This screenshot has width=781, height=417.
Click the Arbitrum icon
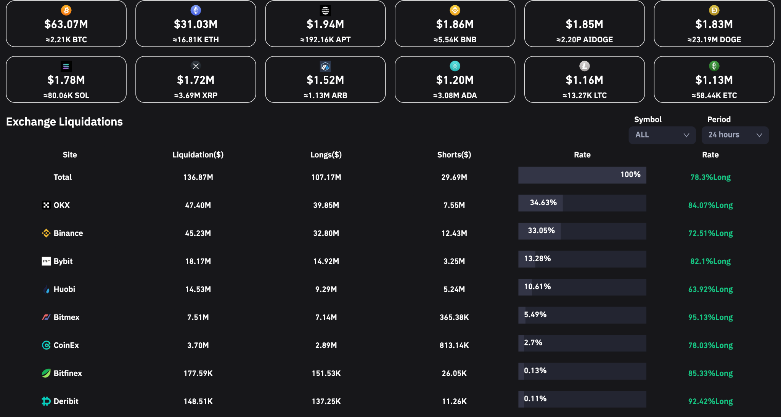click(325, 66)
